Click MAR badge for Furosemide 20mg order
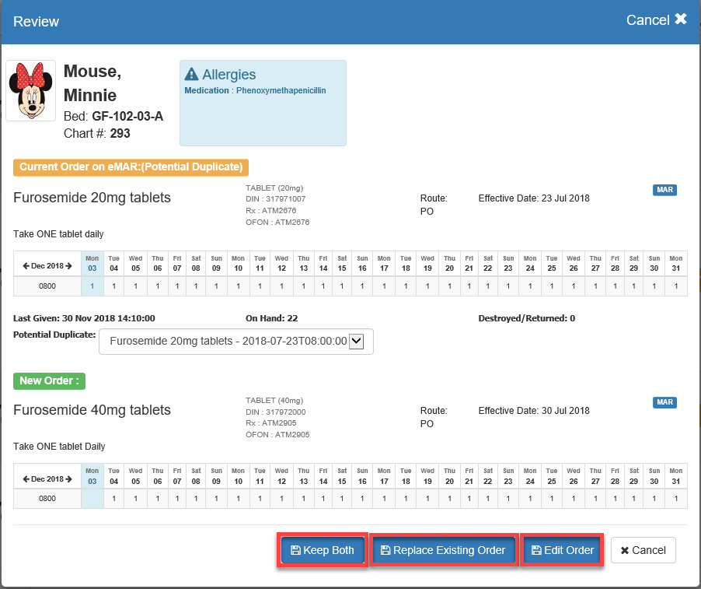 [664, 190]
